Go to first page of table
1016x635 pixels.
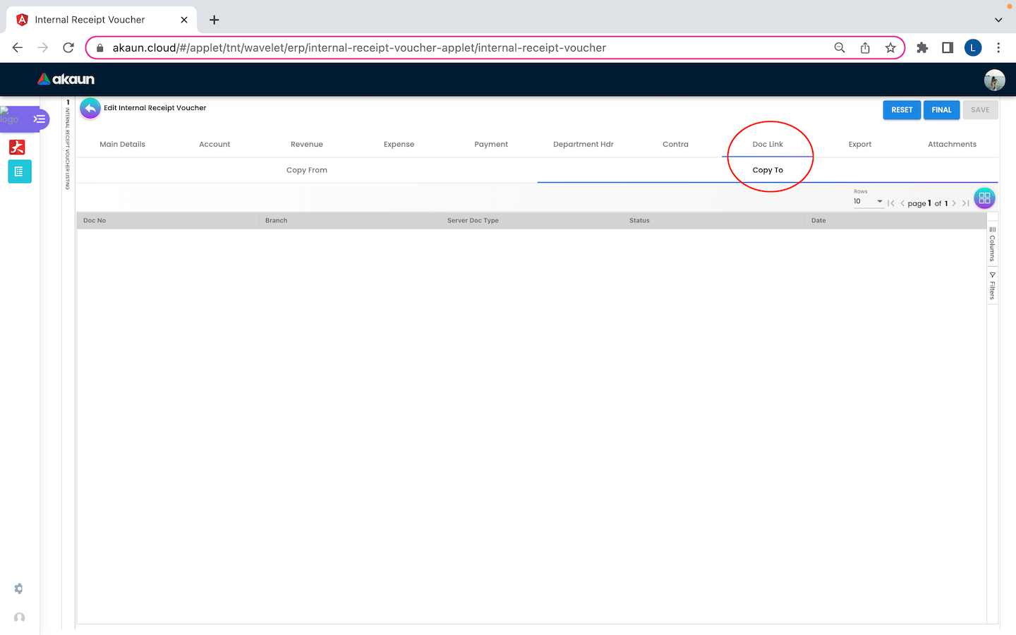[x=891, y=203]
